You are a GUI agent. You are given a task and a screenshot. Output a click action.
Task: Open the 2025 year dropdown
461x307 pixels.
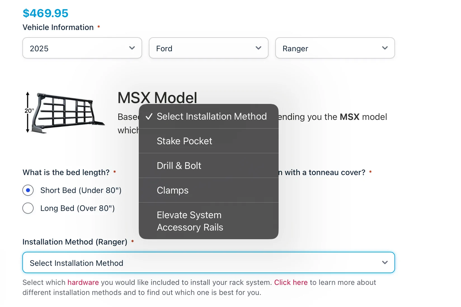coord(82,48)
